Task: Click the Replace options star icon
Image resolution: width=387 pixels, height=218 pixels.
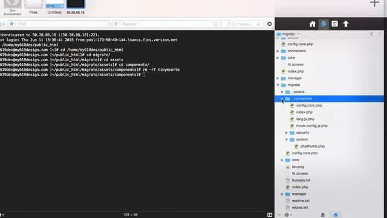Action: (x=116, y=24)
